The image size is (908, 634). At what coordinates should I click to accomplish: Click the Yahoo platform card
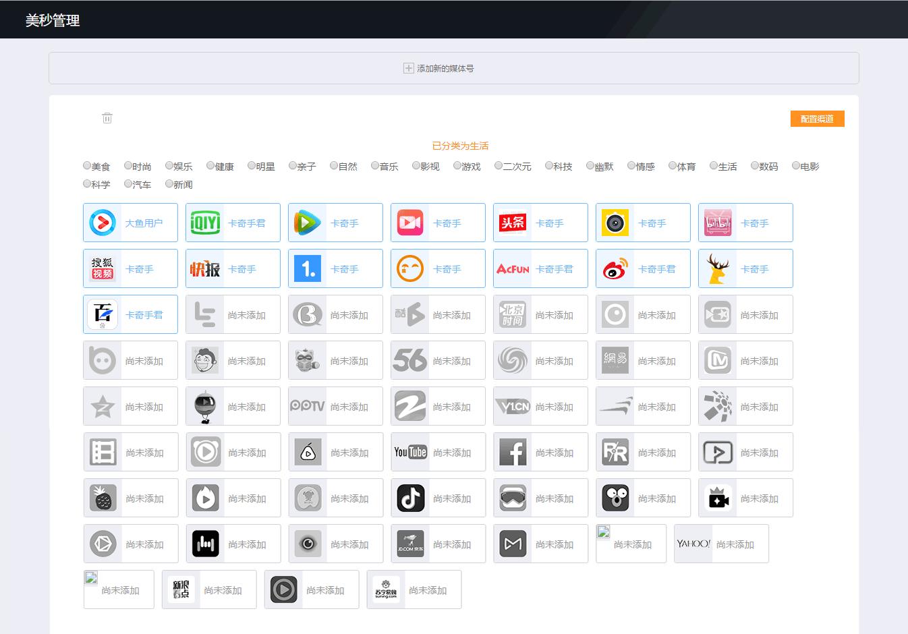721,544
